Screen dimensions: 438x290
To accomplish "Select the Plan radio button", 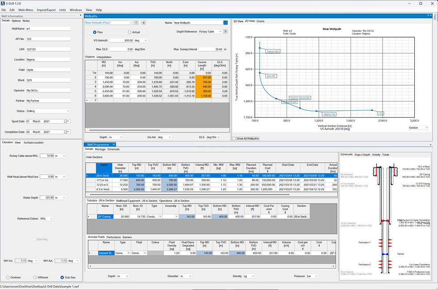I will click(95, 32).
